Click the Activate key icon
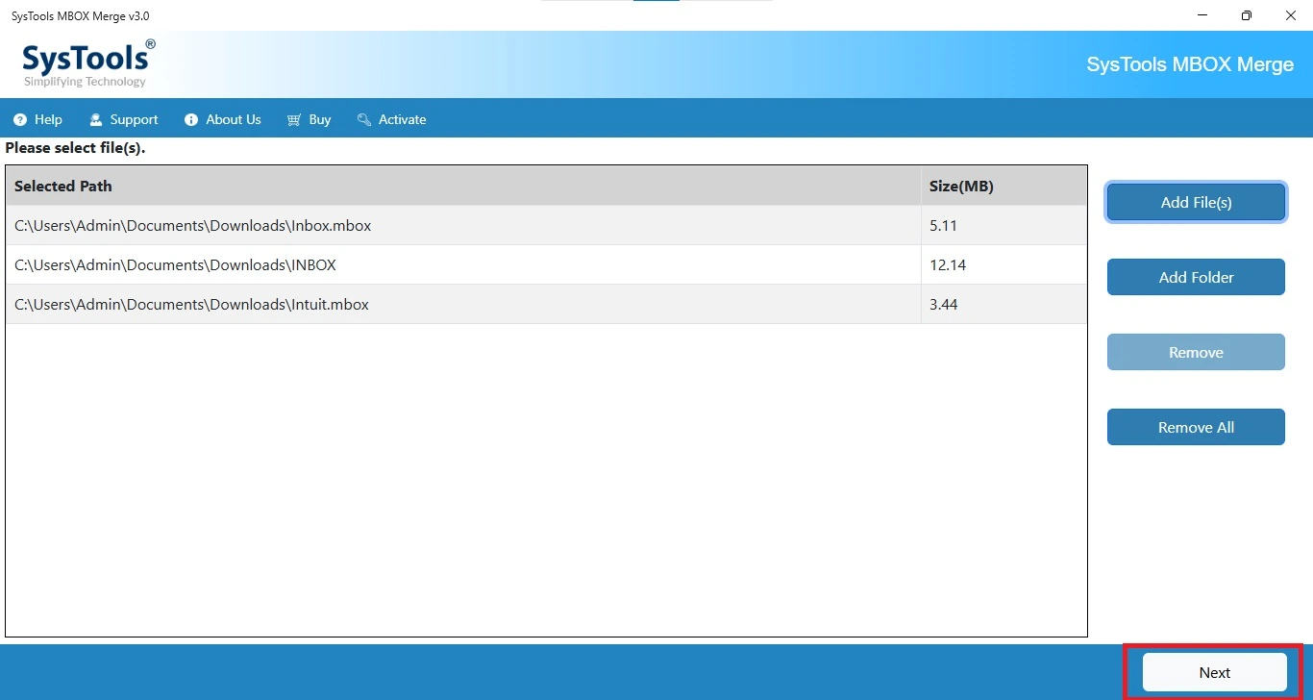This screenshot has width=1313, height=700. click(364, 120)
